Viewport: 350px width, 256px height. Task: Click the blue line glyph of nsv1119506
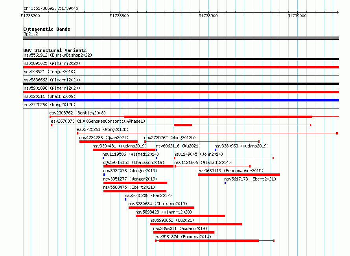(x=130, y=158)
